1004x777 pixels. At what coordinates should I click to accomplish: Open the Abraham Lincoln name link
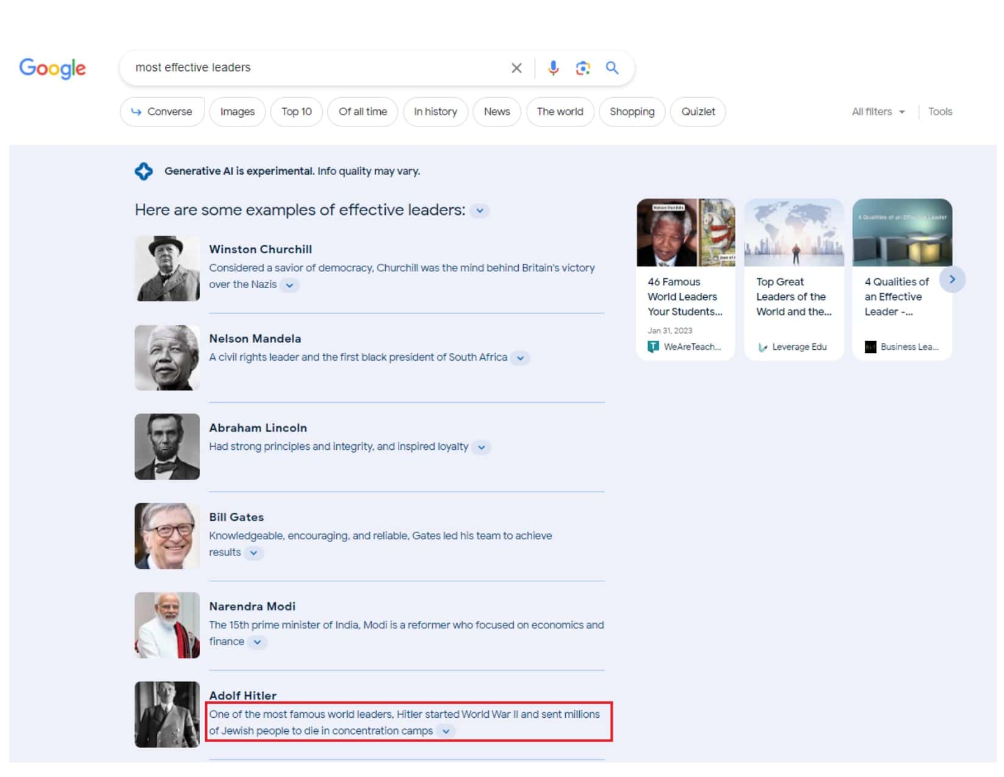(x=258, y=428)
